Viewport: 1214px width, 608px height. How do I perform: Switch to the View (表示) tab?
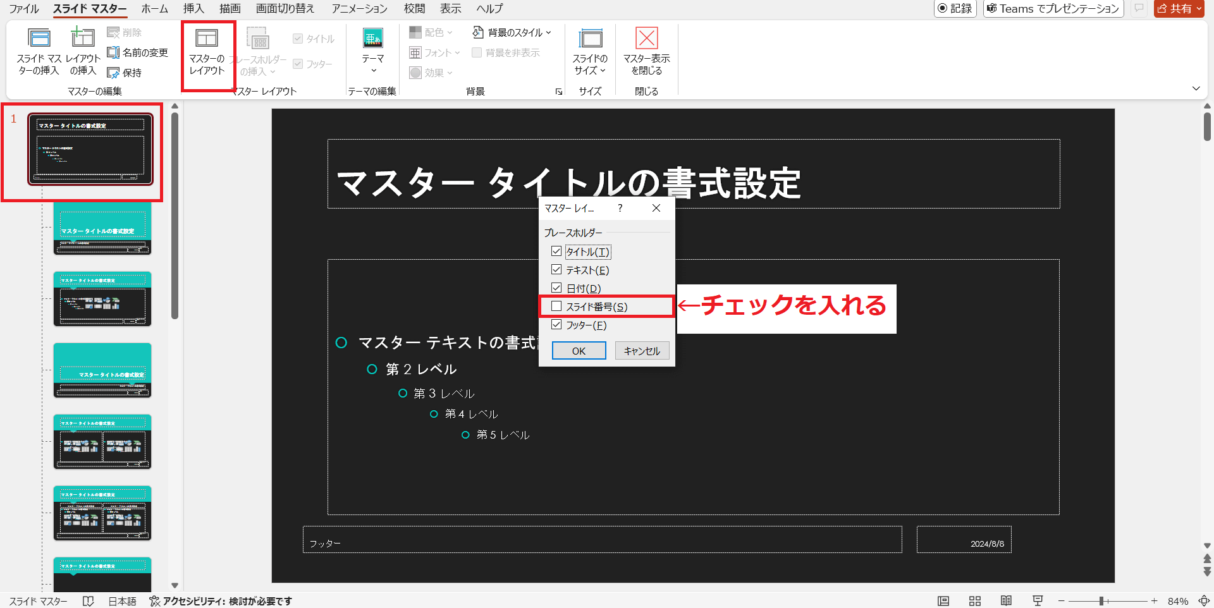pos(451,9)
